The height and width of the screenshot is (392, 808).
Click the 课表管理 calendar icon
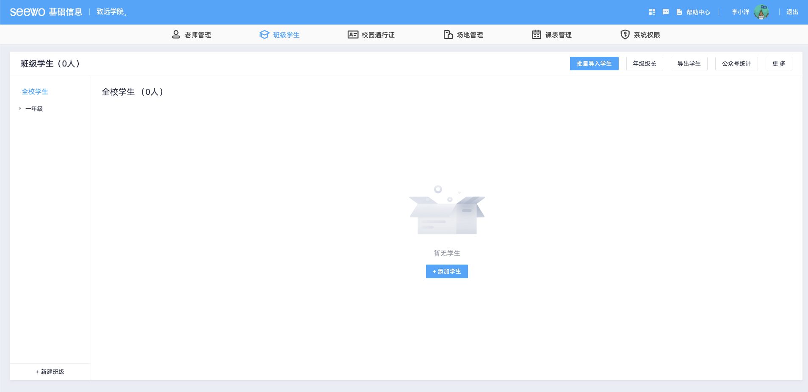537,35
